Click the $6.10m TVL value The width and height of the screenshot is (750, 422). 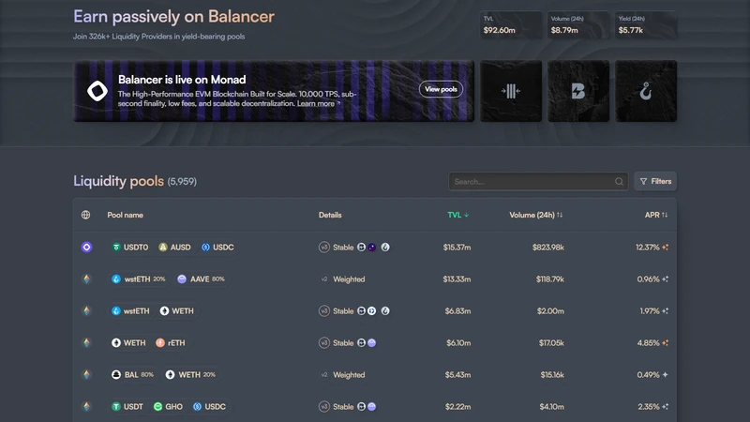tap(458, 342)
